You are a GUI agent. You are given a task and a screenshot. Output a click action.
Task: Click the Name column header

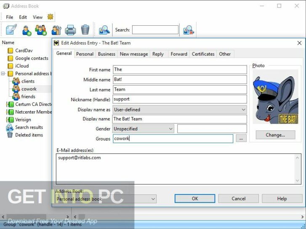point(8,43)
